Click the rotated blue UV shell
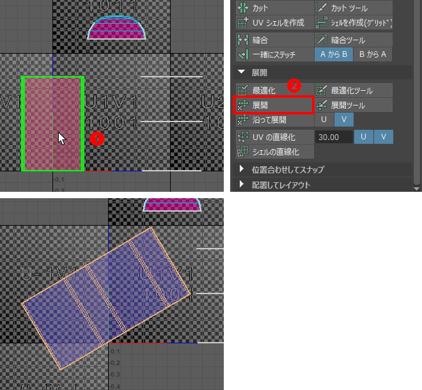 pos(106,298)
